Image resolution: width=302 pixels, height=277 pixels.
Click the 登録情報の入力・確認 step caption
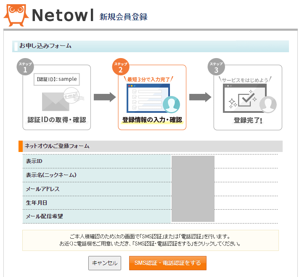[x=152, y=120]
